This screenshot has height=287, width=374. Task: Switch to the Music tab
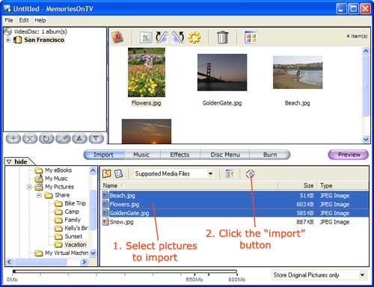click(141, 155)
